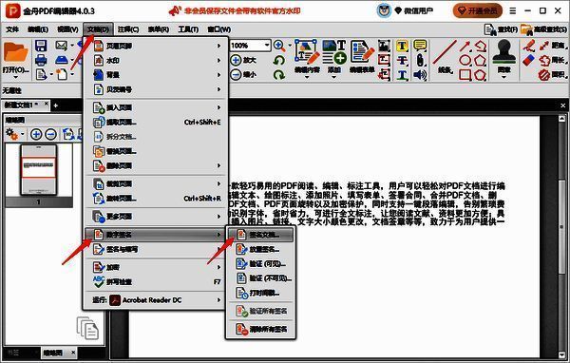Click the rotate counterclockwise green arrow
This screenshot has width=570, height=363.
pos(278,60)
